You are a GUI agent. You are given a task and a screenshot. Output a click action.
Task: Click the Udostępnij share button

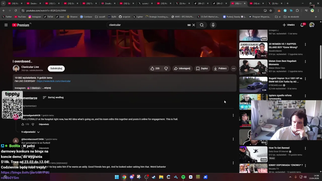pyautogui.click(x=182, y=68)
